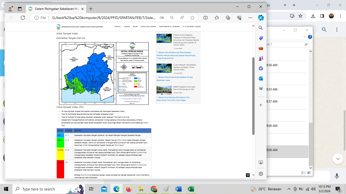This screenshot has width=346, height=194.
Task: Open the KUALITAS UDARA menu item
Action: pyautogui.click(x=148, y=26)
